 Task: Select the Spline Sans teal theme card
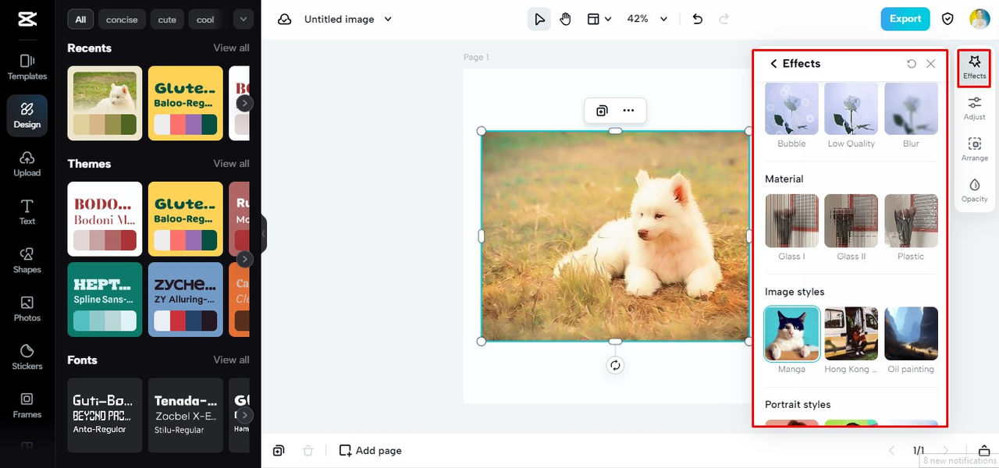pyautogui.click(x=105, y=300)
